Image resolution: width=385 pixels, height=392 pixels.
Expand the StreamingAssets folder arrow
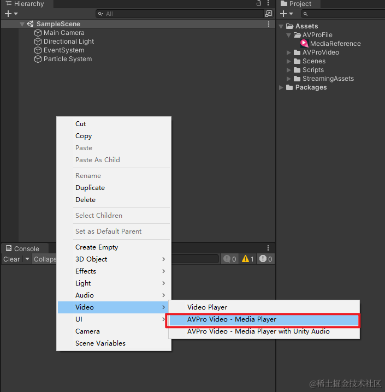click(288, 79)
